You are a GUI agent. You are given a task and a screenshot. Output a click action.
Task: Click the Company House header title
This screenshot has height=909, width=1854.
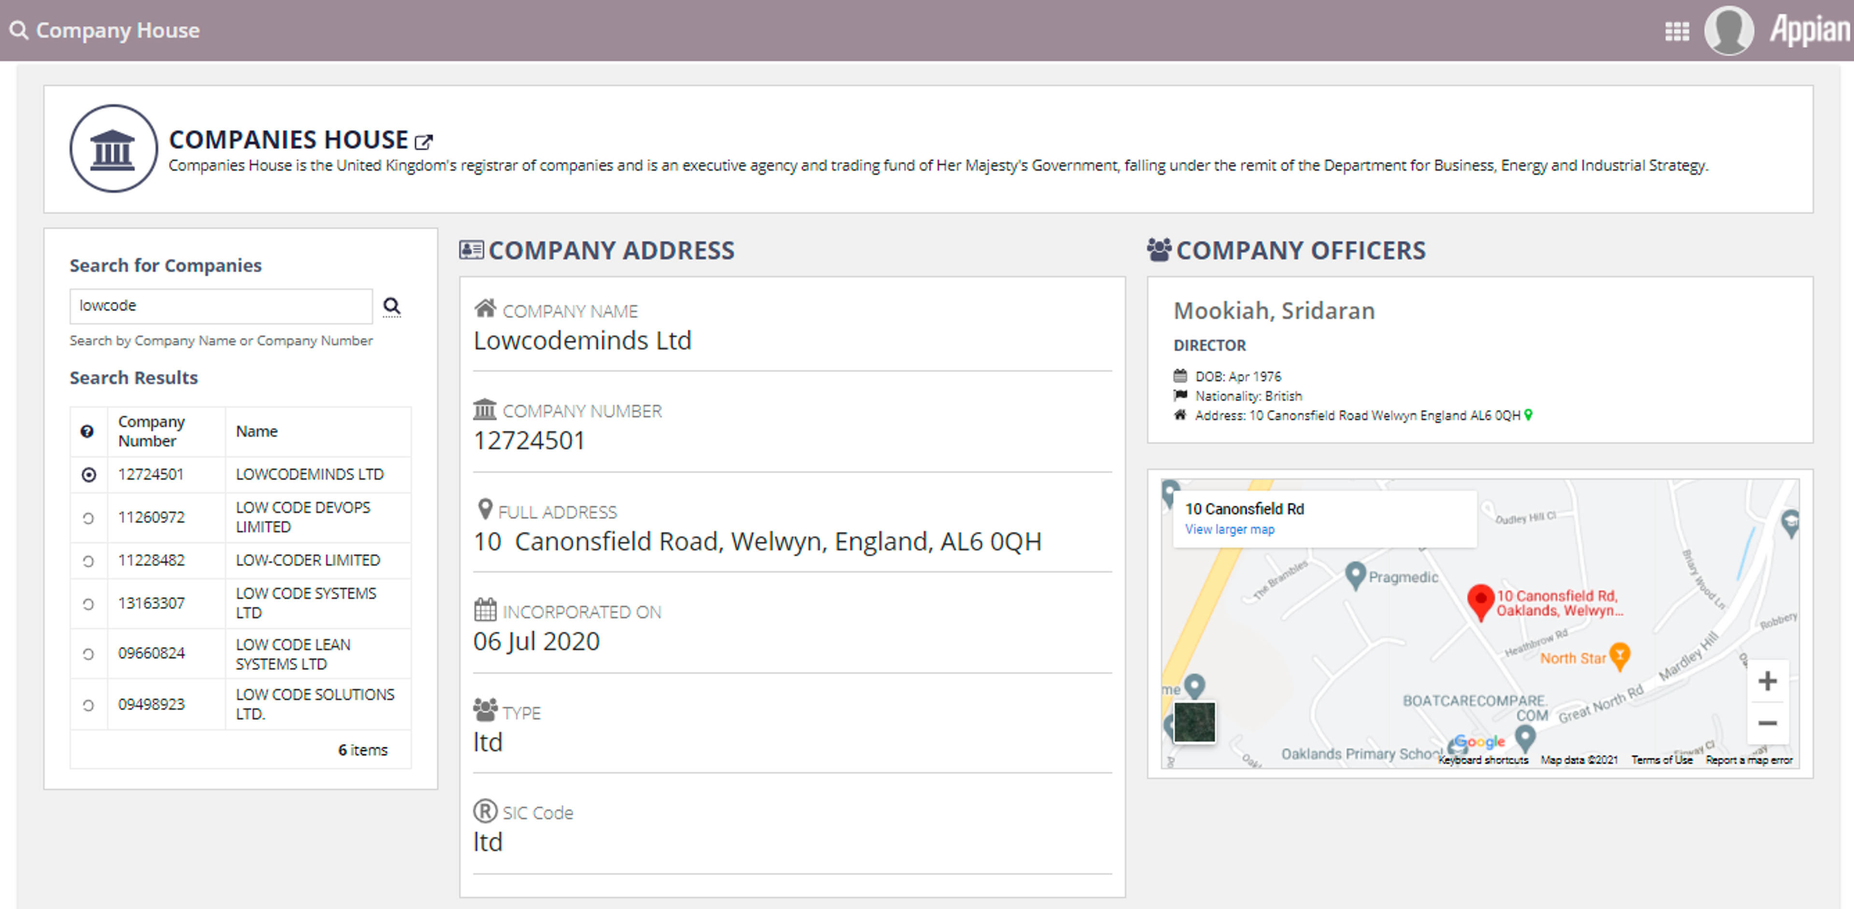coord(118,30)
